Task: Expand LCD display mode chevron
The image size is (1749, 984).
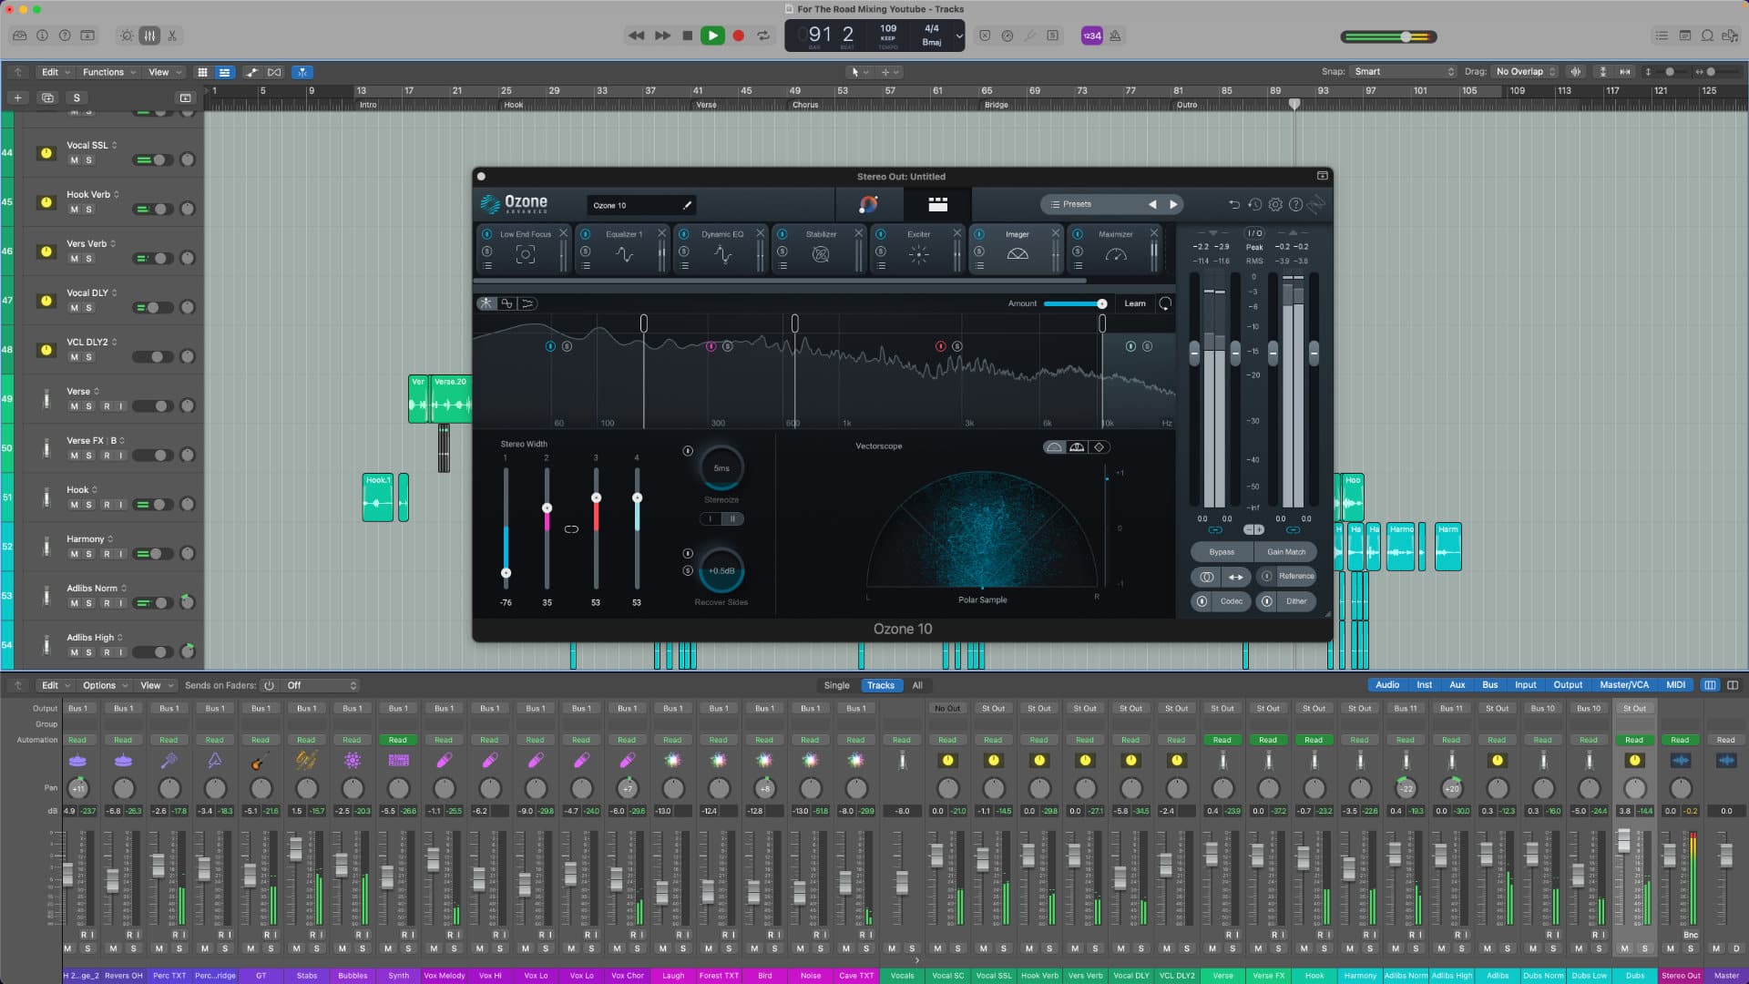Action: point(959,36)
